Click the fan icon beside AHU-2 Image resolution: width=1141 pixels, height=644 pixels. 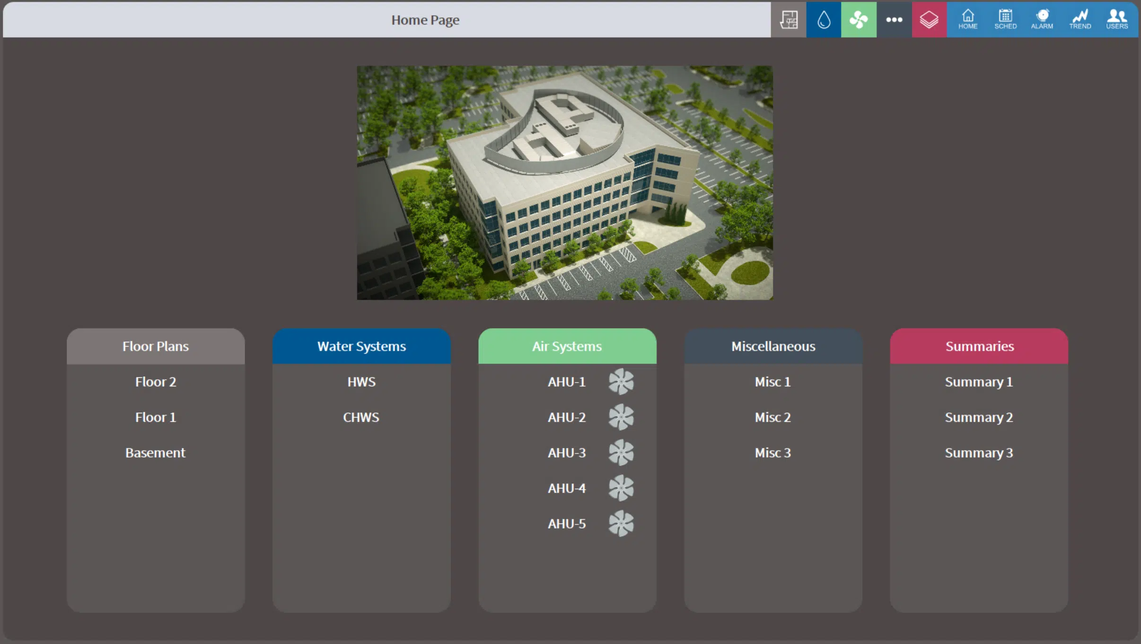(x=621, y=417)
